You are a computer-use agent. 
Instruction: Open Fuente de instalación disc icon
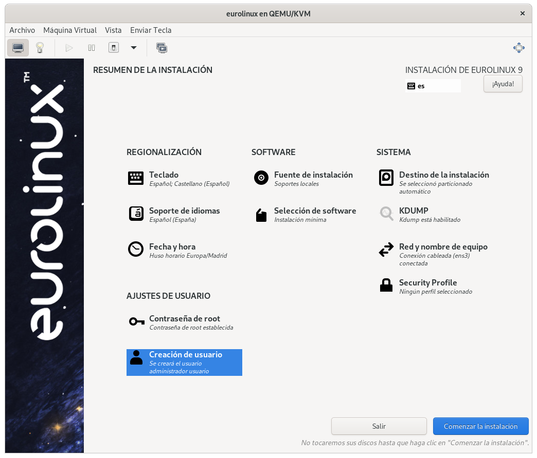click(261, 178)
